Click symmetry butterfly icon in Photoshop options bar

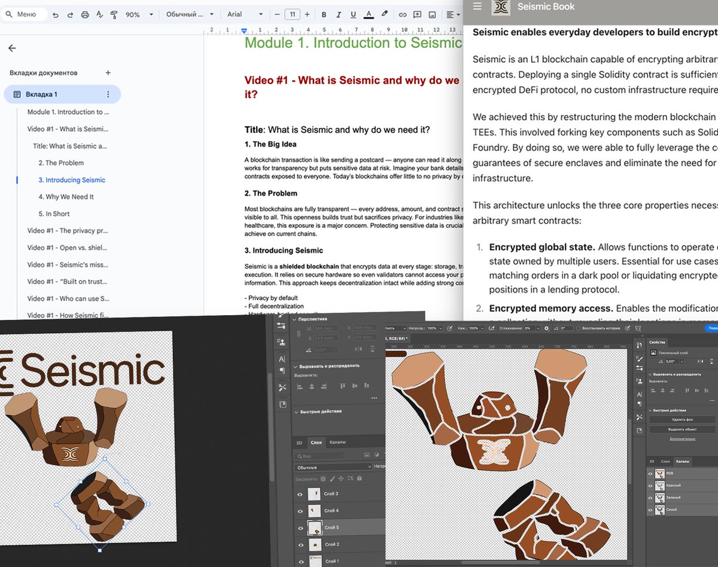coord(638,328)
